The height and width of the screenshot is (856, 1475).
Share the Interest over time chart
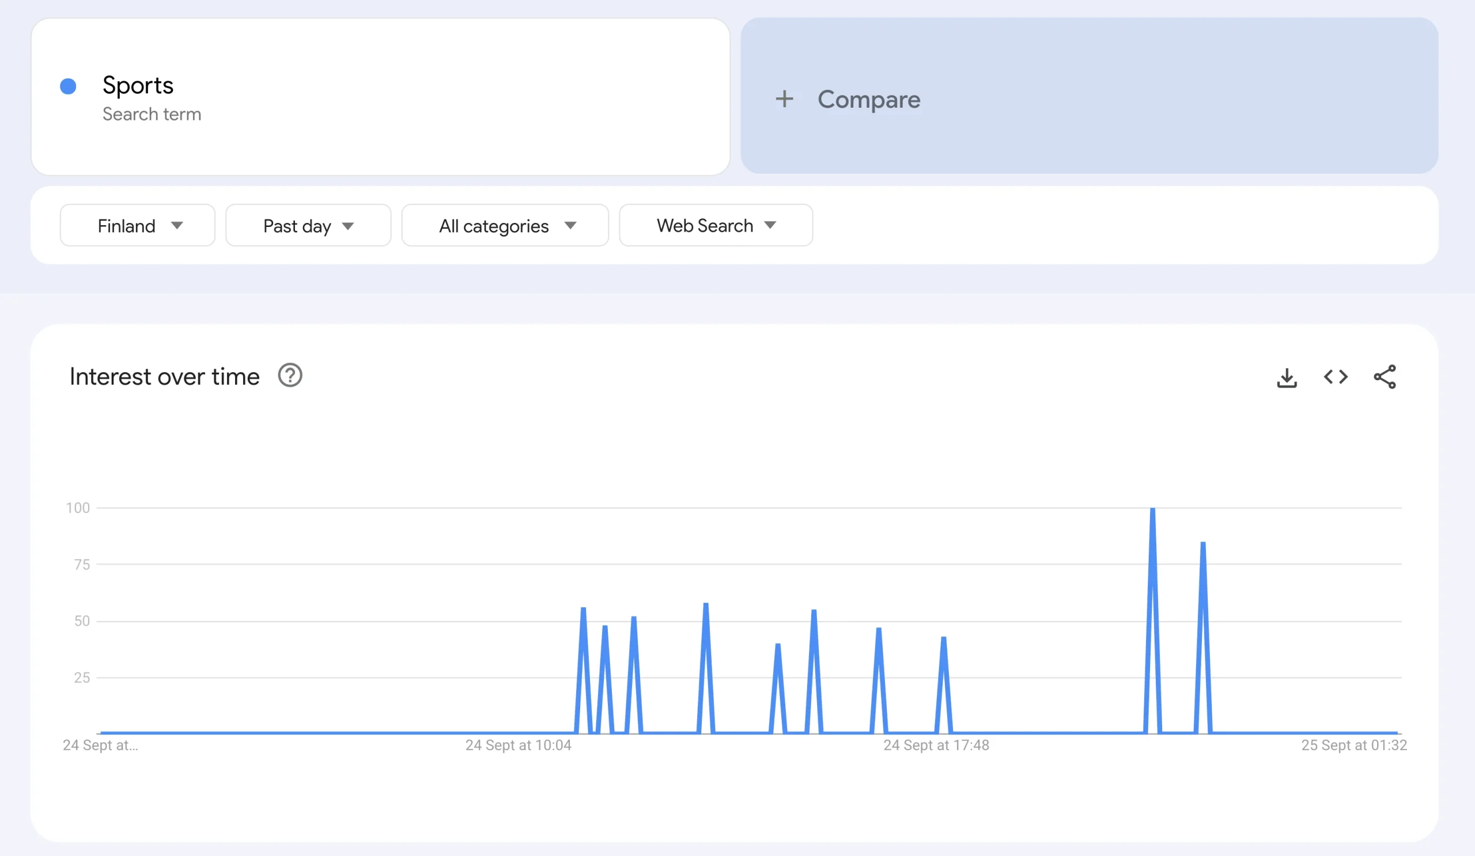click(x=1385, y=377)
